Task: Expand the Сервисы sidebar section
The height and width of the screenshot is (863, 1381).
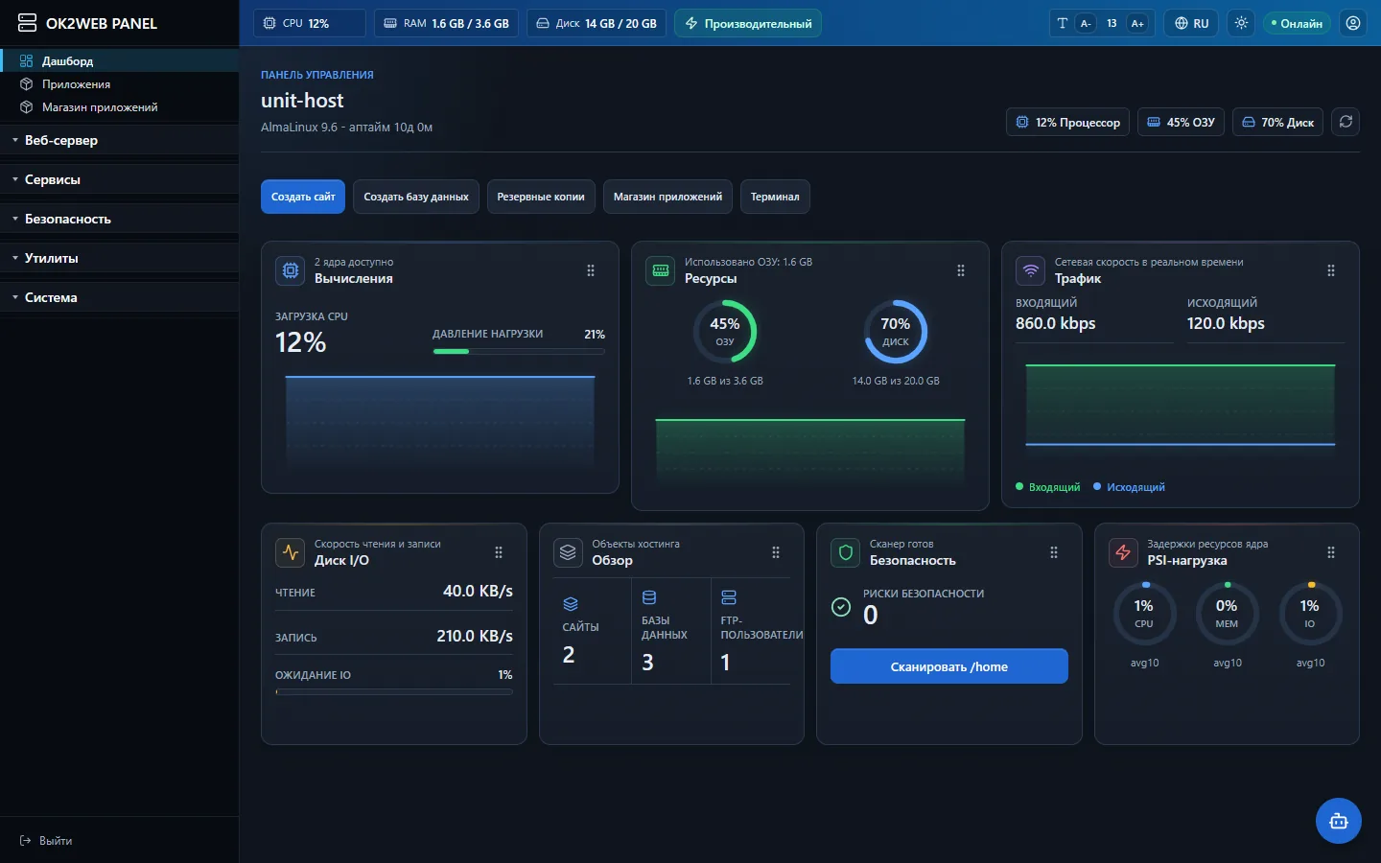Action: coord(120,179)
